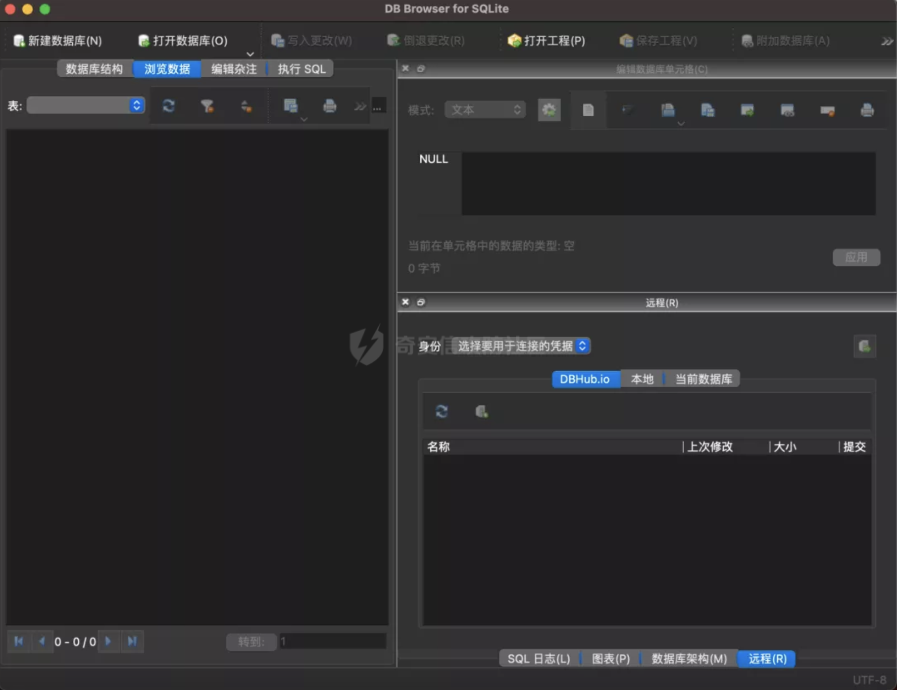Expand the browse data toolbar overflow chevron
This screenshot has height=690, width=897.
[x=360, y=106]
